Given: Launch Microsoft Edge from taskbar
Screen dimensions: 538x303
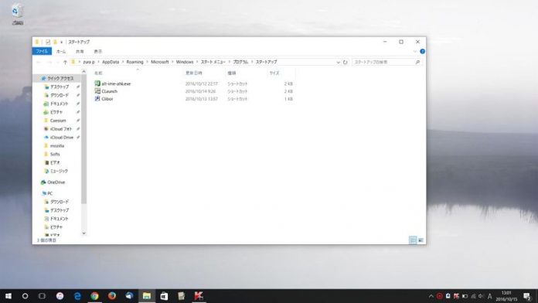Looking at the screenshot, I should coord(77,296).
